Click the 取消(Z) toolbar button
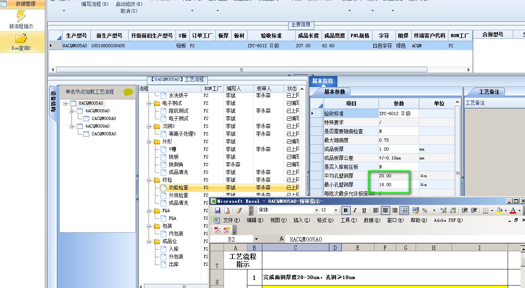 tap(129, 11)
